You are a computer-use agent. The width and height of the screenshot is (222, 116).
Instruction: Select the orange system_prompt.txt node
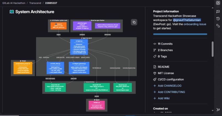point(23,68)
